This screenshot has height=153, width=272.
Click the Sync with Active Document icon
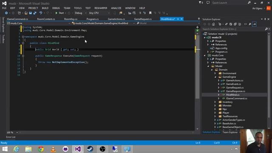(226, 24)
